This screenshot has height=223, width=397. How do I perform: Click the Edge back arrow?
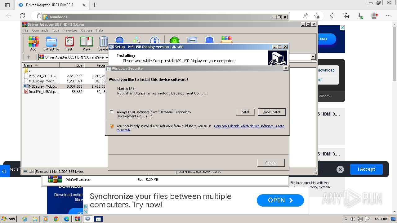(9, 16)
